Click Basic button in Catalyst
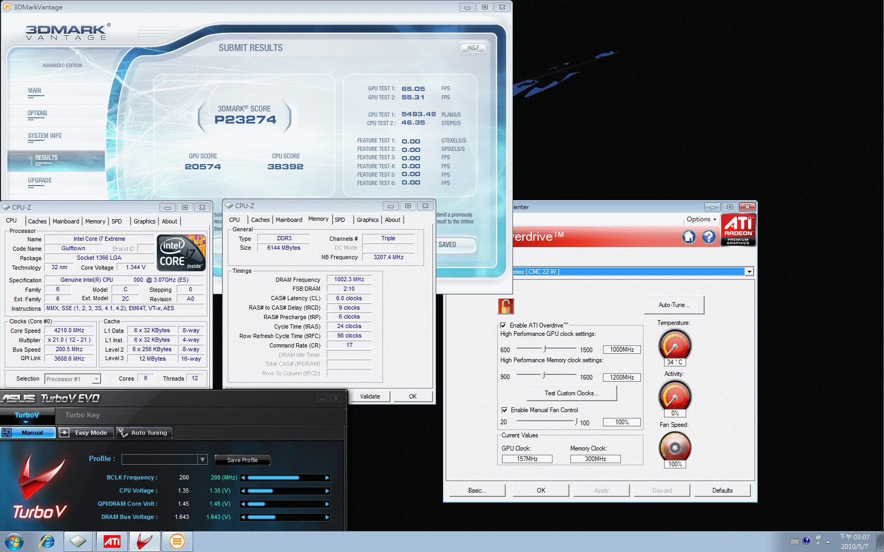884x552 pixels. pos(477,490)
